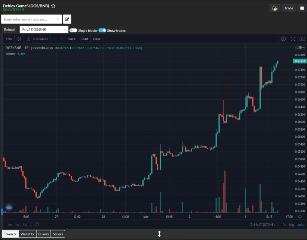The width and height of the screenshot is (307, 240).
Task: Open the go-to-date calendar icon
Action: pos(37,224)
